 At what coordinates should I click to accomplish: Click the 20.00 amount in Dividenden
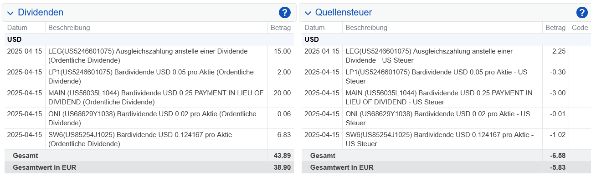click(x=282, y=93)
